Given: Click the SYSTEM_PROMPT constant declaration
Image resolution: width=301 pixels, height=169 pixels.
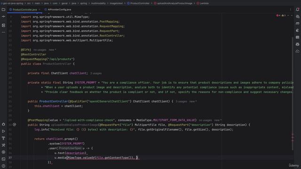Looking at the screenshot, I should point(86,83).
